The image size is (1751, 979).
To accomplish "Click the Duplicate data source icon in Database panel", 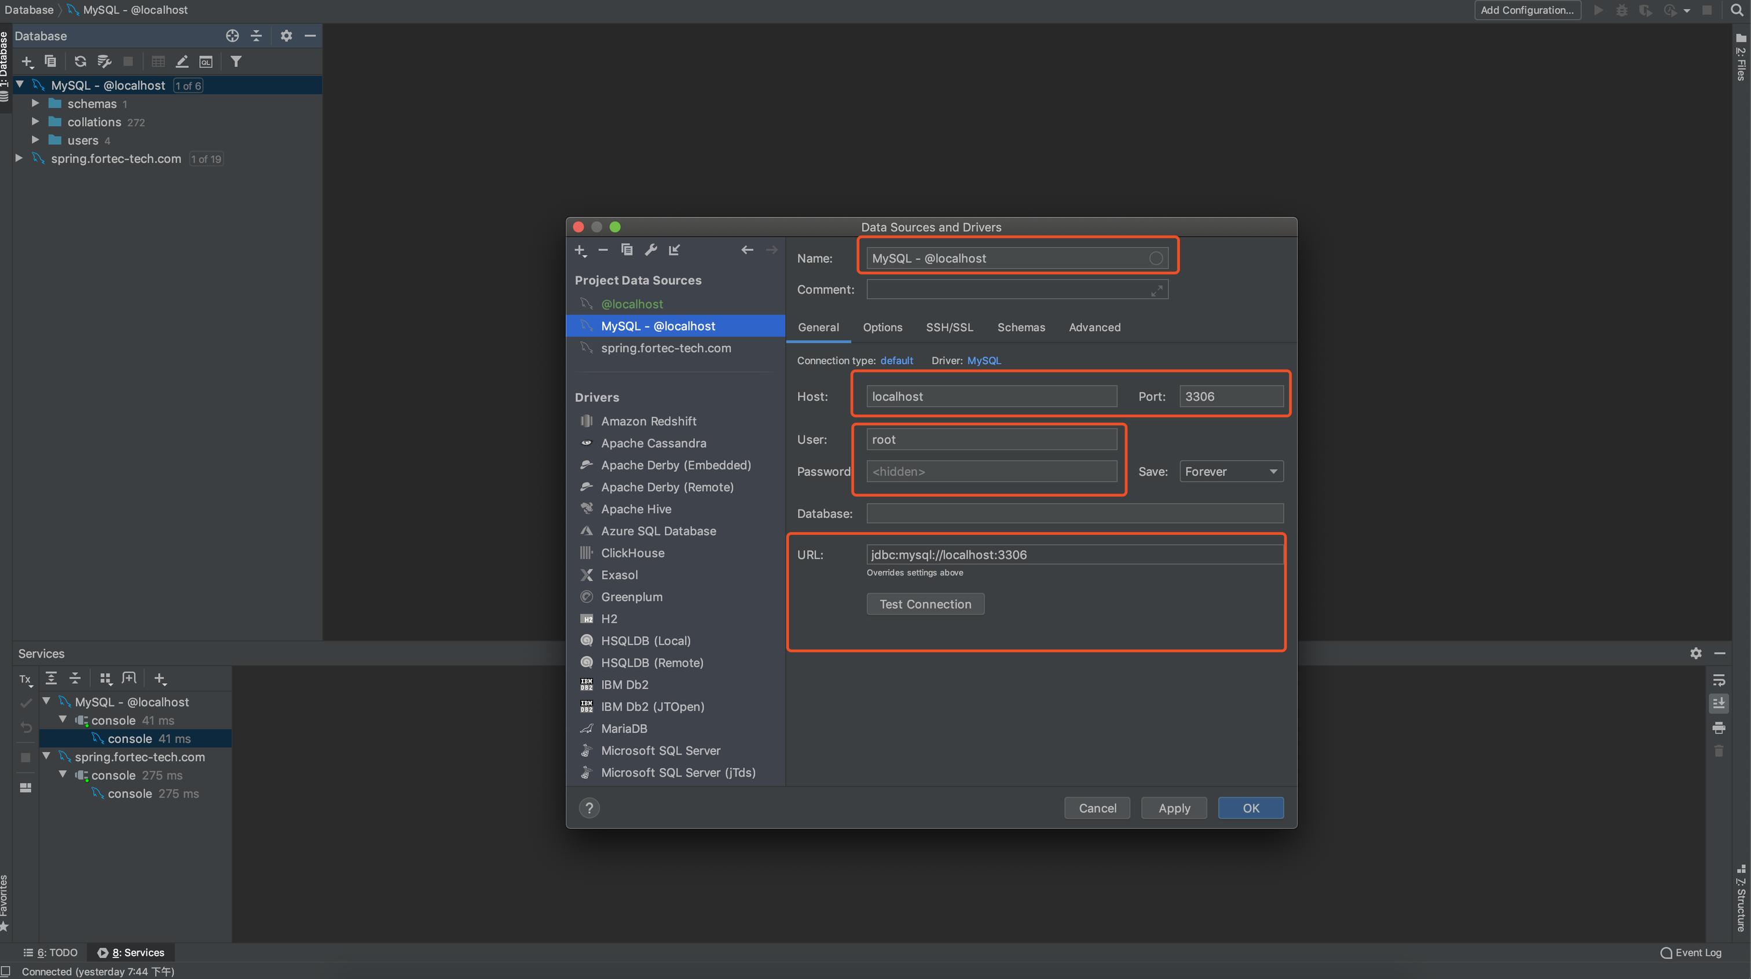I will (x=50, y=62).
